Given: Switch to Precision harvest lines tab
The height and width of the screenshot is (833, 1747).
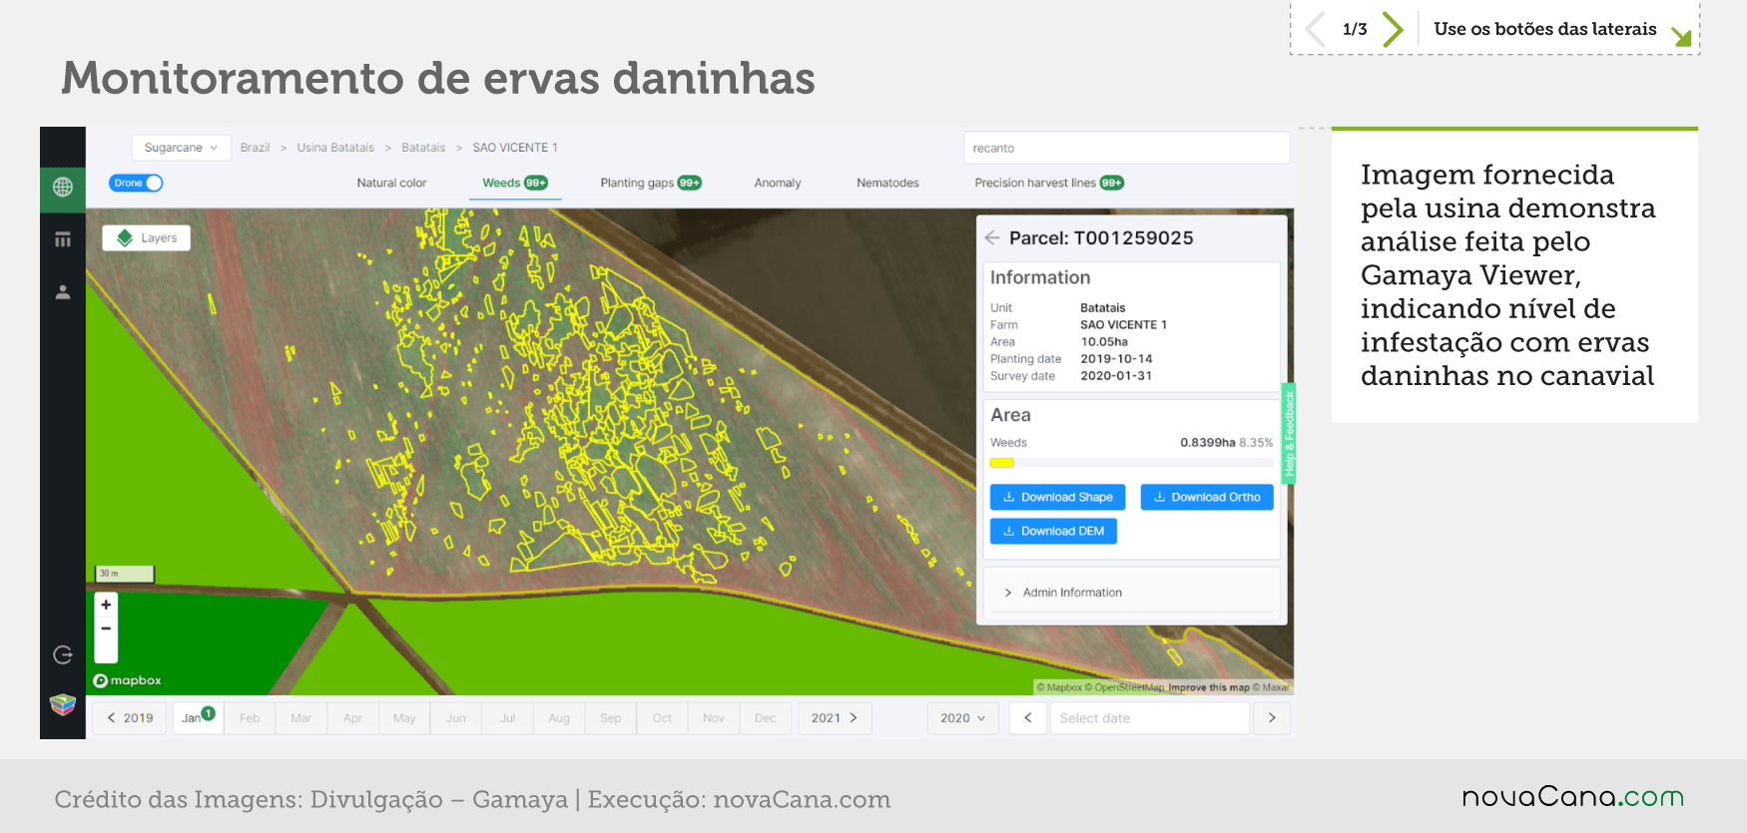Looking at the screenshot, I should pos(1049,183).
